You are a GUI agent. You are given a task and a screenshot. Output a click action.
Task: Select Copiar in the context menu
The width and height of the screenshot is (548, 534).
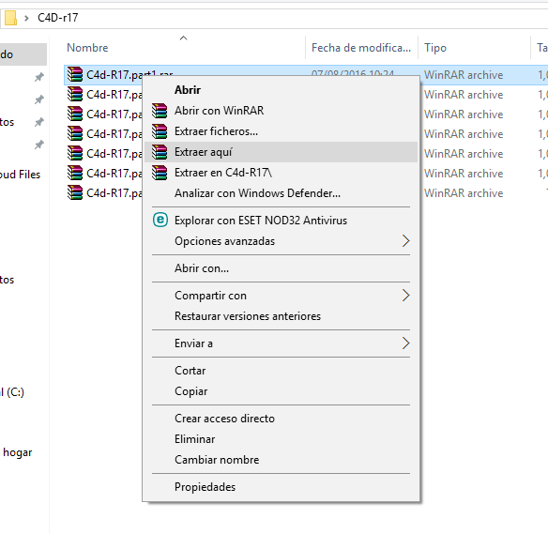pos(281,391)
